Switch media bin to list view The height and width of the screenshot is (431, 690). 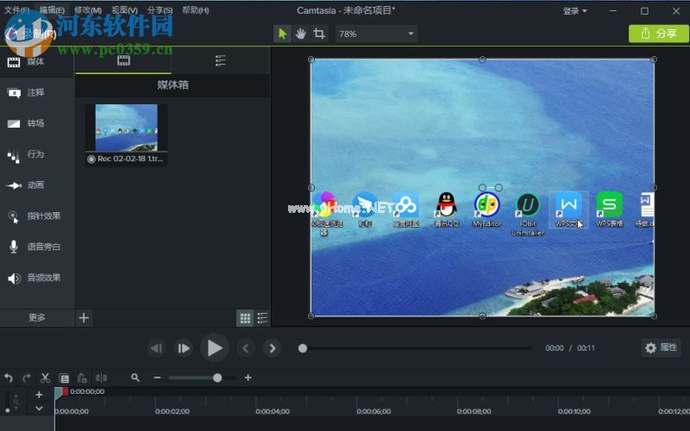coord(262,318)
